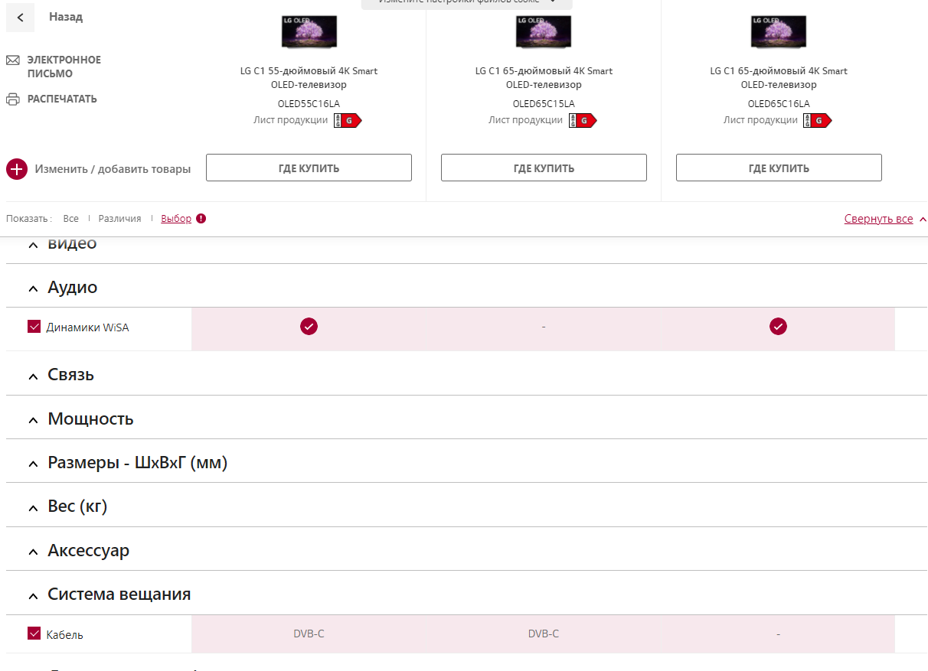Open energy label icon for OLED65C16LA
Image resolution: width=928 pixels, height=671 pixels.
click(818, 120)
